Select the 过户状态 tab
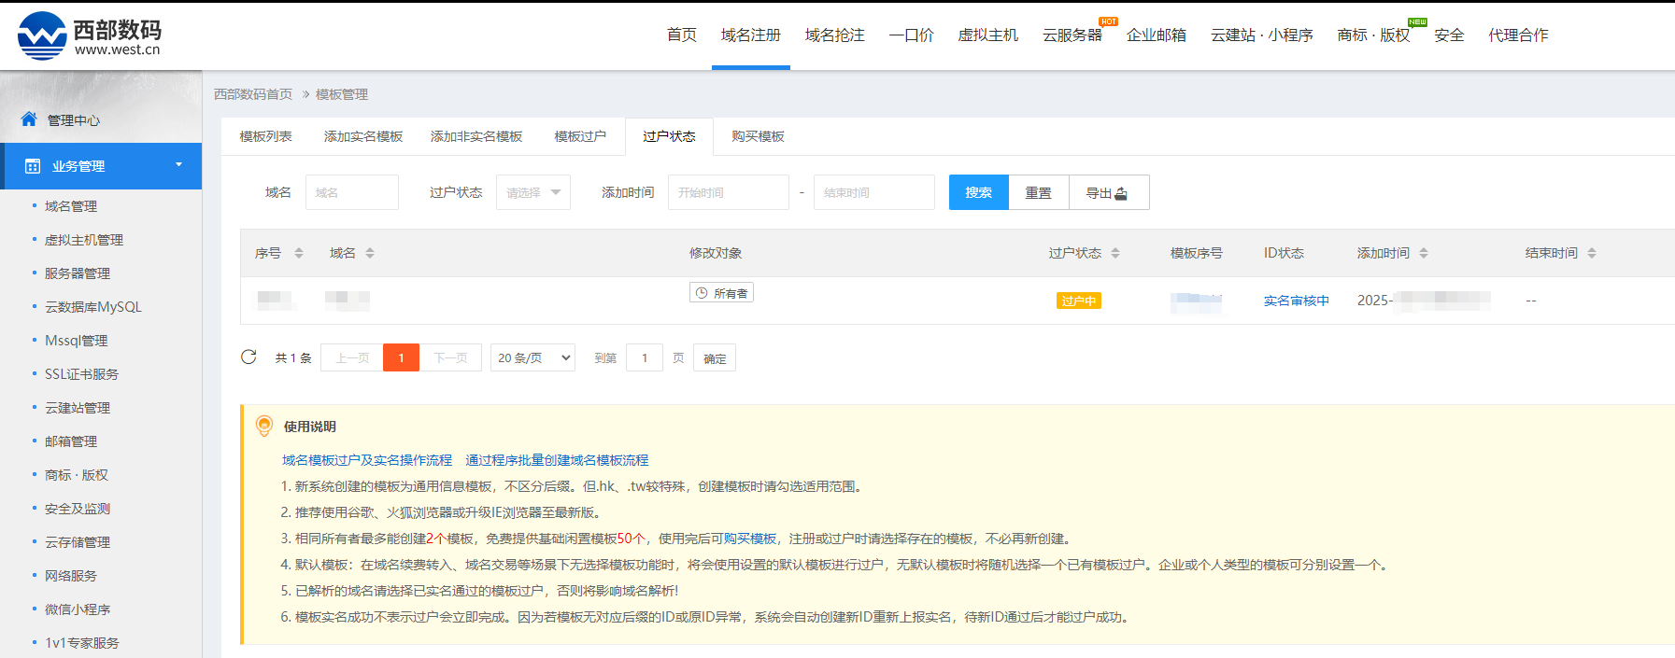 (x=669, y=136)
